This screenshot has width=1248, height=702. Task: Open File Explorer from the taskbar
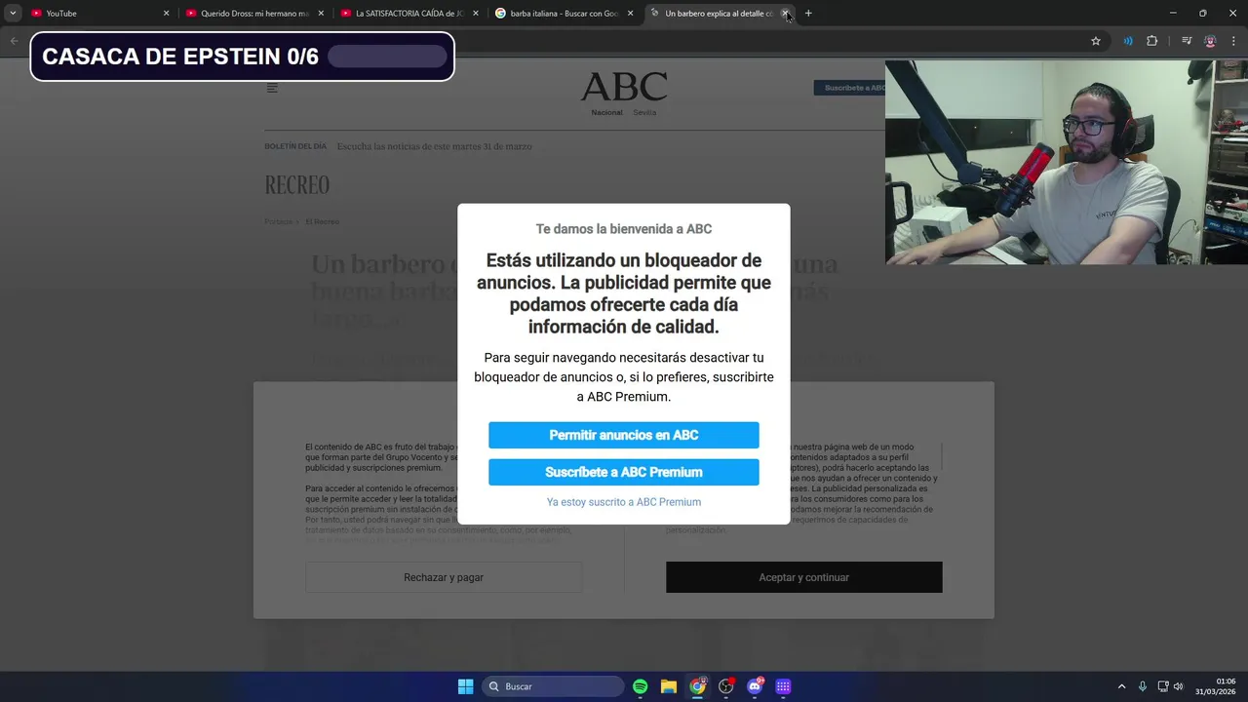[669, 686]
